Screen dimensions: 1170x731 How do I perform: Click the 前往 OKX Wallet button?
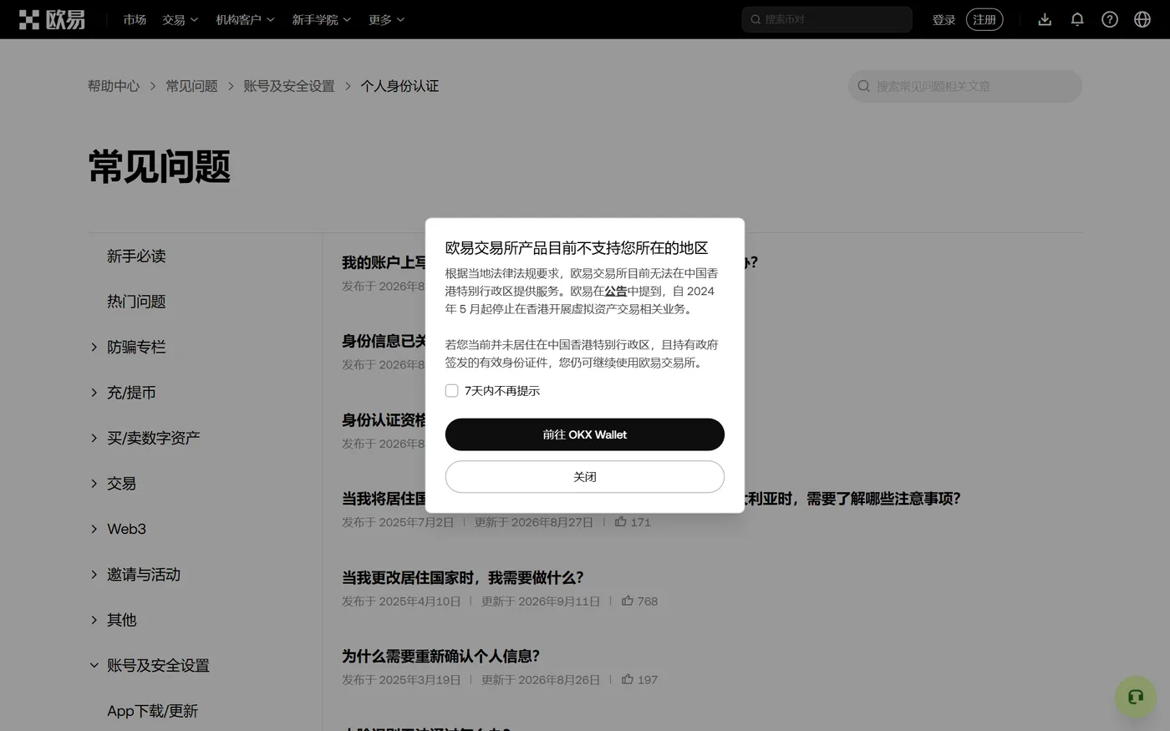point(585,434)
